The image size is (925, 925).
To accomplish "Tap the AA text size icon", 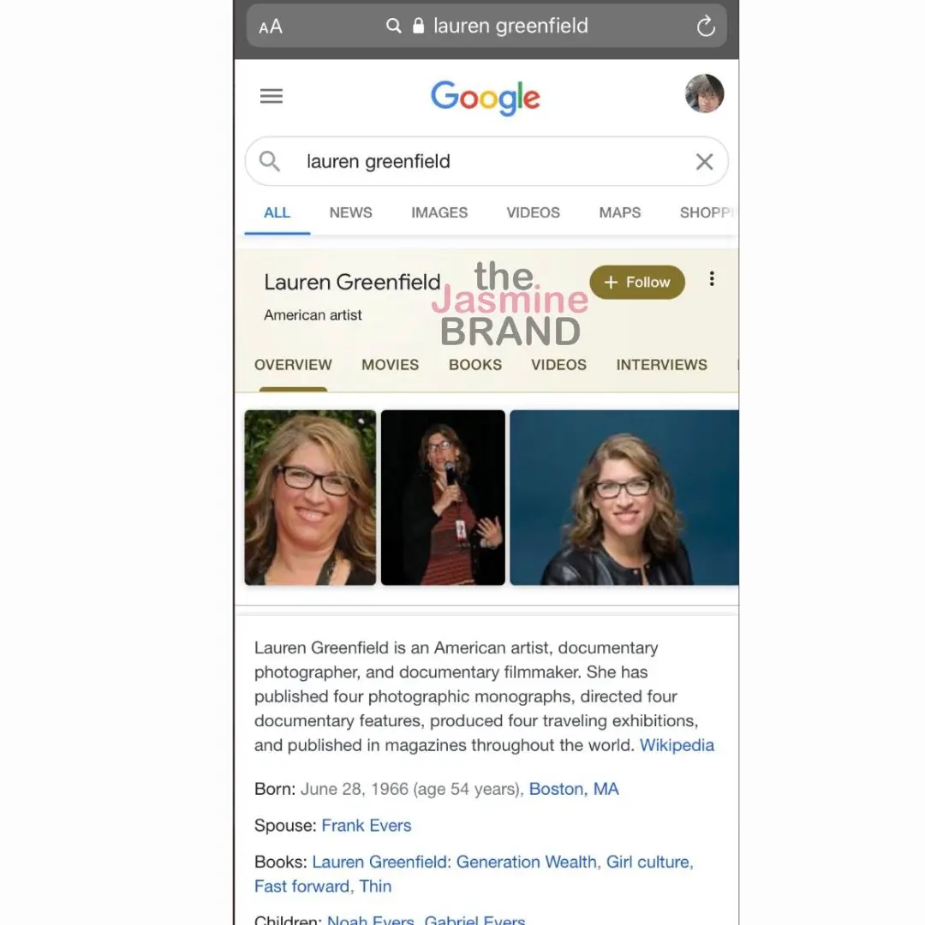I will tap(271, 27).
